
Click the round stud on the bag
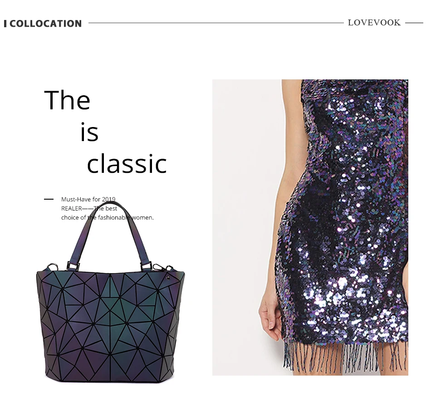pyautogui.click(x=168, y=279)
